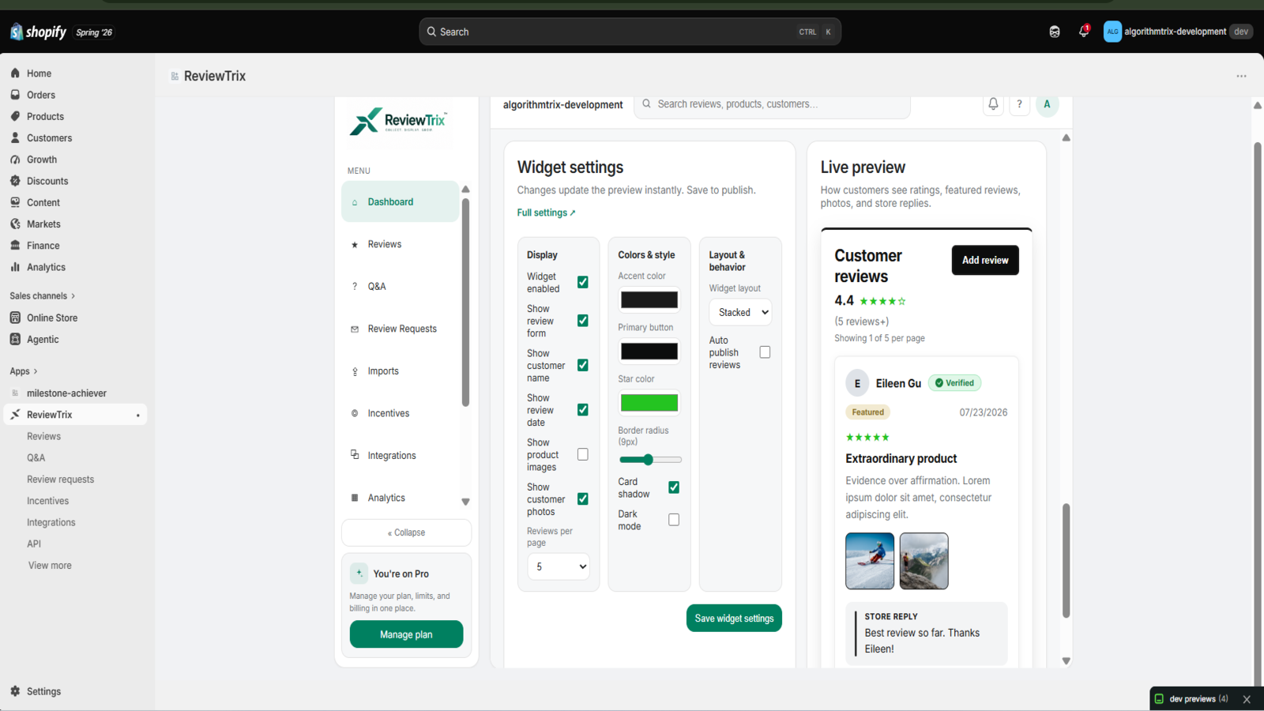Open the Reviews per page dropdown
The width and height of the screenshot is (1264, 711).
559,566
